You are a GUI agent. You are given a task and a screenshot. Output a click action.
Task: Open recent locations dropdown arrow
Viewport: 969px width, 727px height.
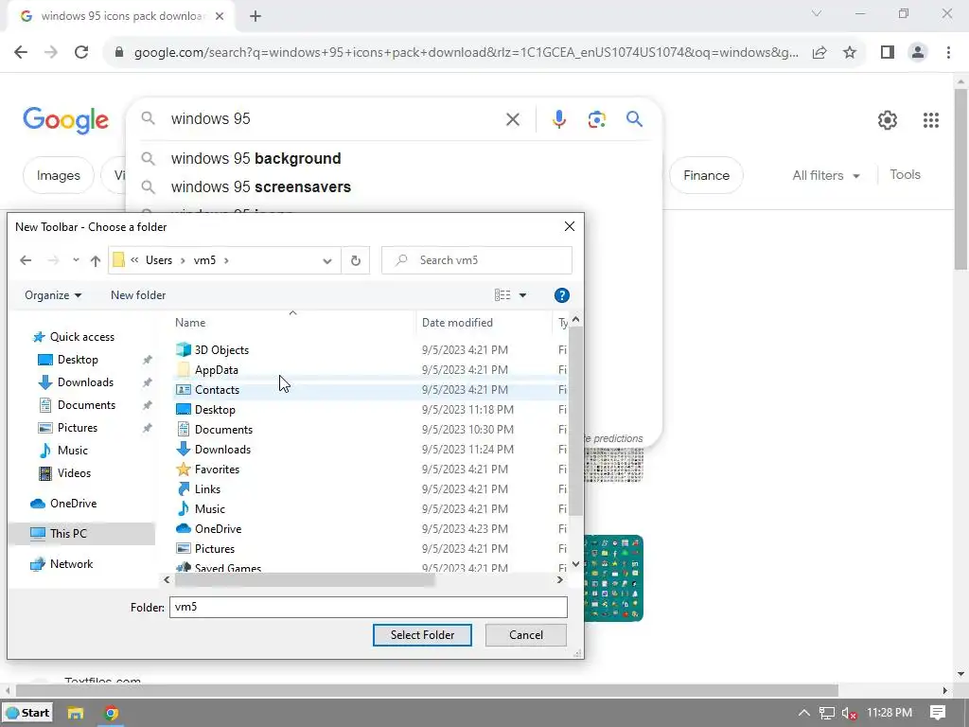coord(76,260)
